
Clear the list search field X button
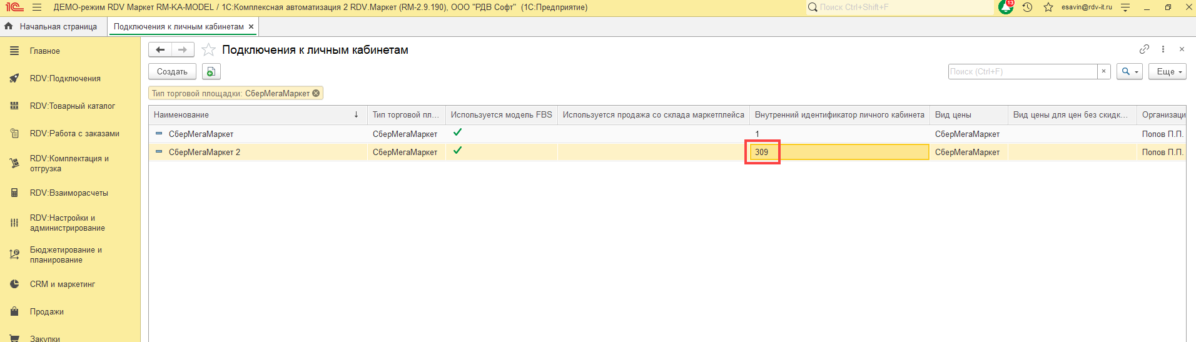point(1104,71)
